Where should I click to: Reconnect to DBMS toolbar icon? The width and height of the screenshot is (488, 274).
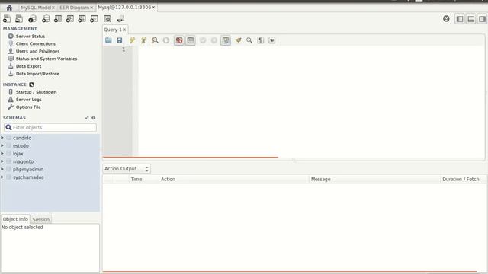pyautogui.click(x=120, y=19)
